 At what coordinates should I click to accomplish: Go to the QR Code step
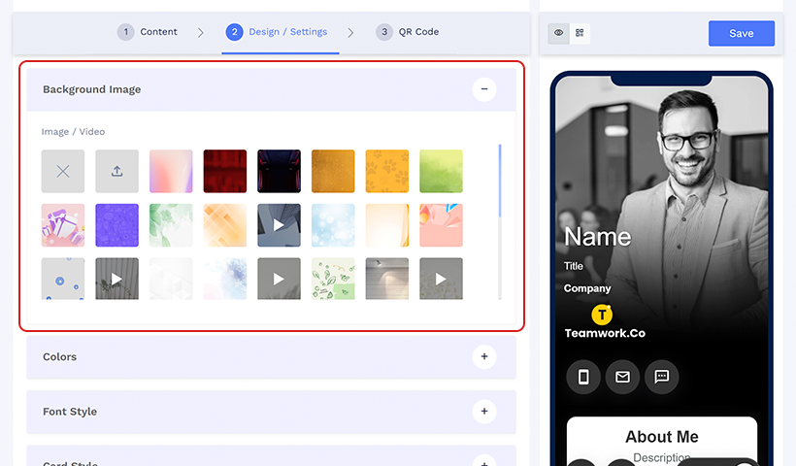pos(408,32)
